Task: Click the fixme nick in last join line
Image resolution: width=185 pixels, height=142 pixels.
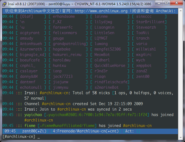Action: point(30,126)
